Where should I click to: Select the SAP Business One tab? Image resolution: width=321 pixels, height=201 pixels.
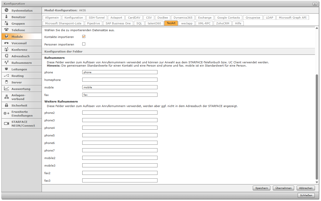click(x=118, y=23)
